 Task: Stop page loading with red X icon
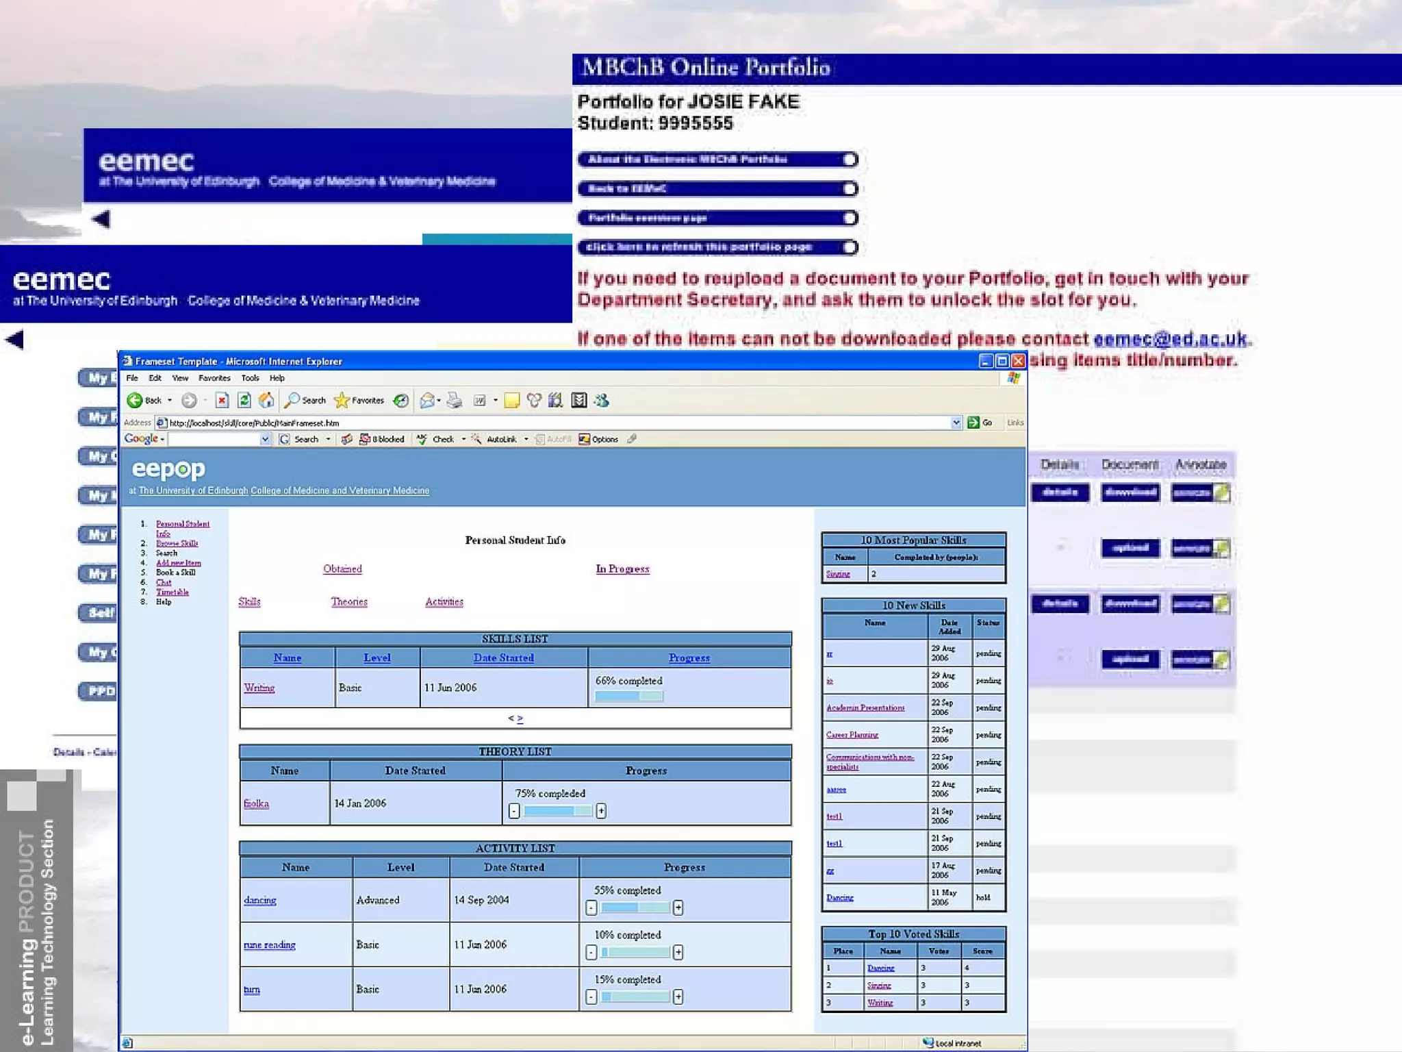[222, 401]
